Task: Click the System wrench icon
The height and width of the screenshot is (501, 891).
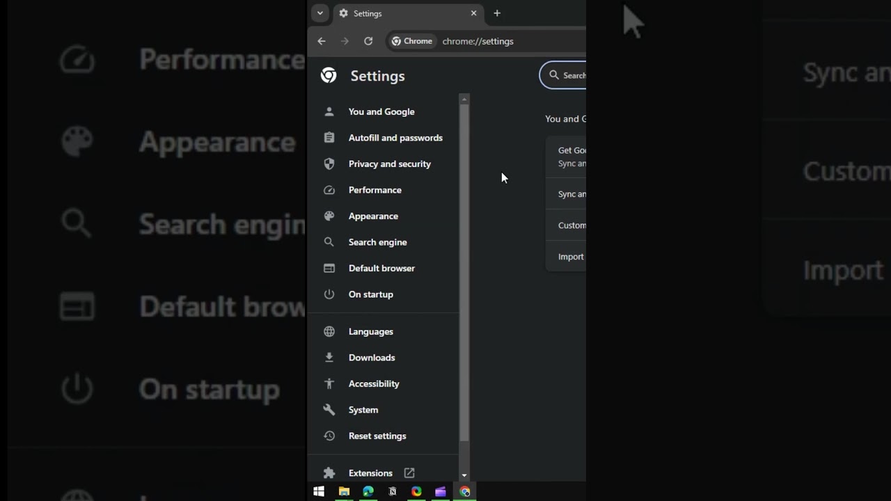Action: 329,410
